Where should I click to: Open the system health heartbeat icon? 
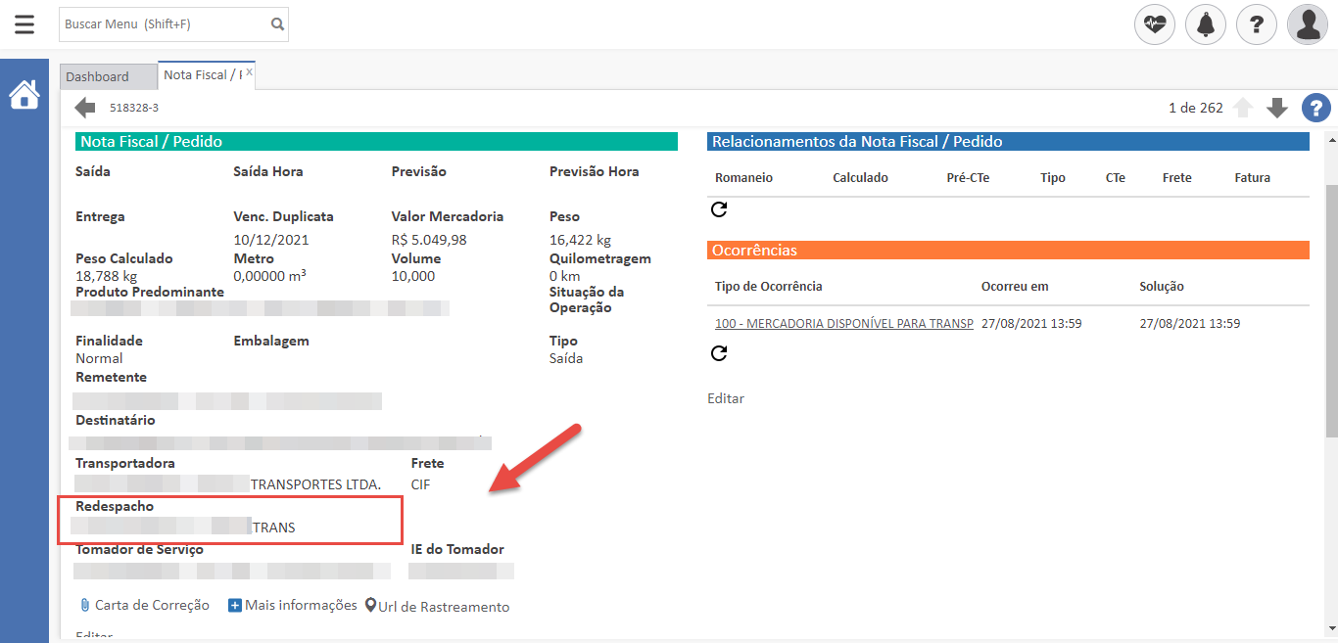(1155, 24)
